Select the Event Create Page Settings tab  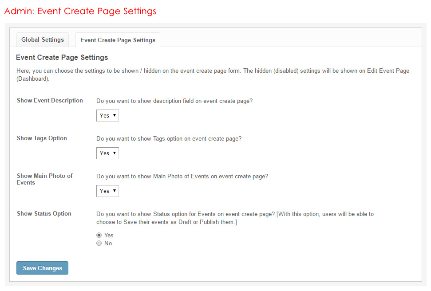click(x=118, y=40)
